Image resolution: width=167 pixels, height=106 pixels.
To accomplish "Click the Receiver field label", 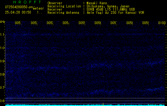I will [x=55, y=10].
